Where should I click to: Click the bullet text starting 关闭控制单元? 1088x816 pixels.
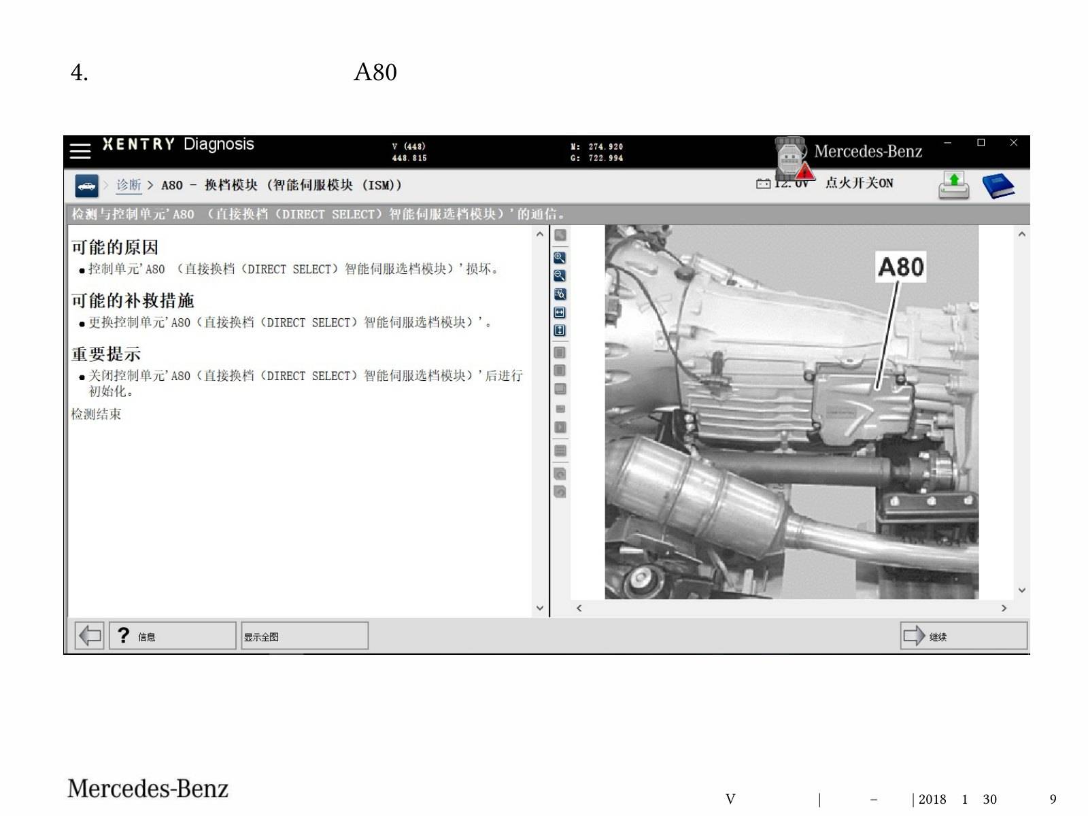point(306,383)
